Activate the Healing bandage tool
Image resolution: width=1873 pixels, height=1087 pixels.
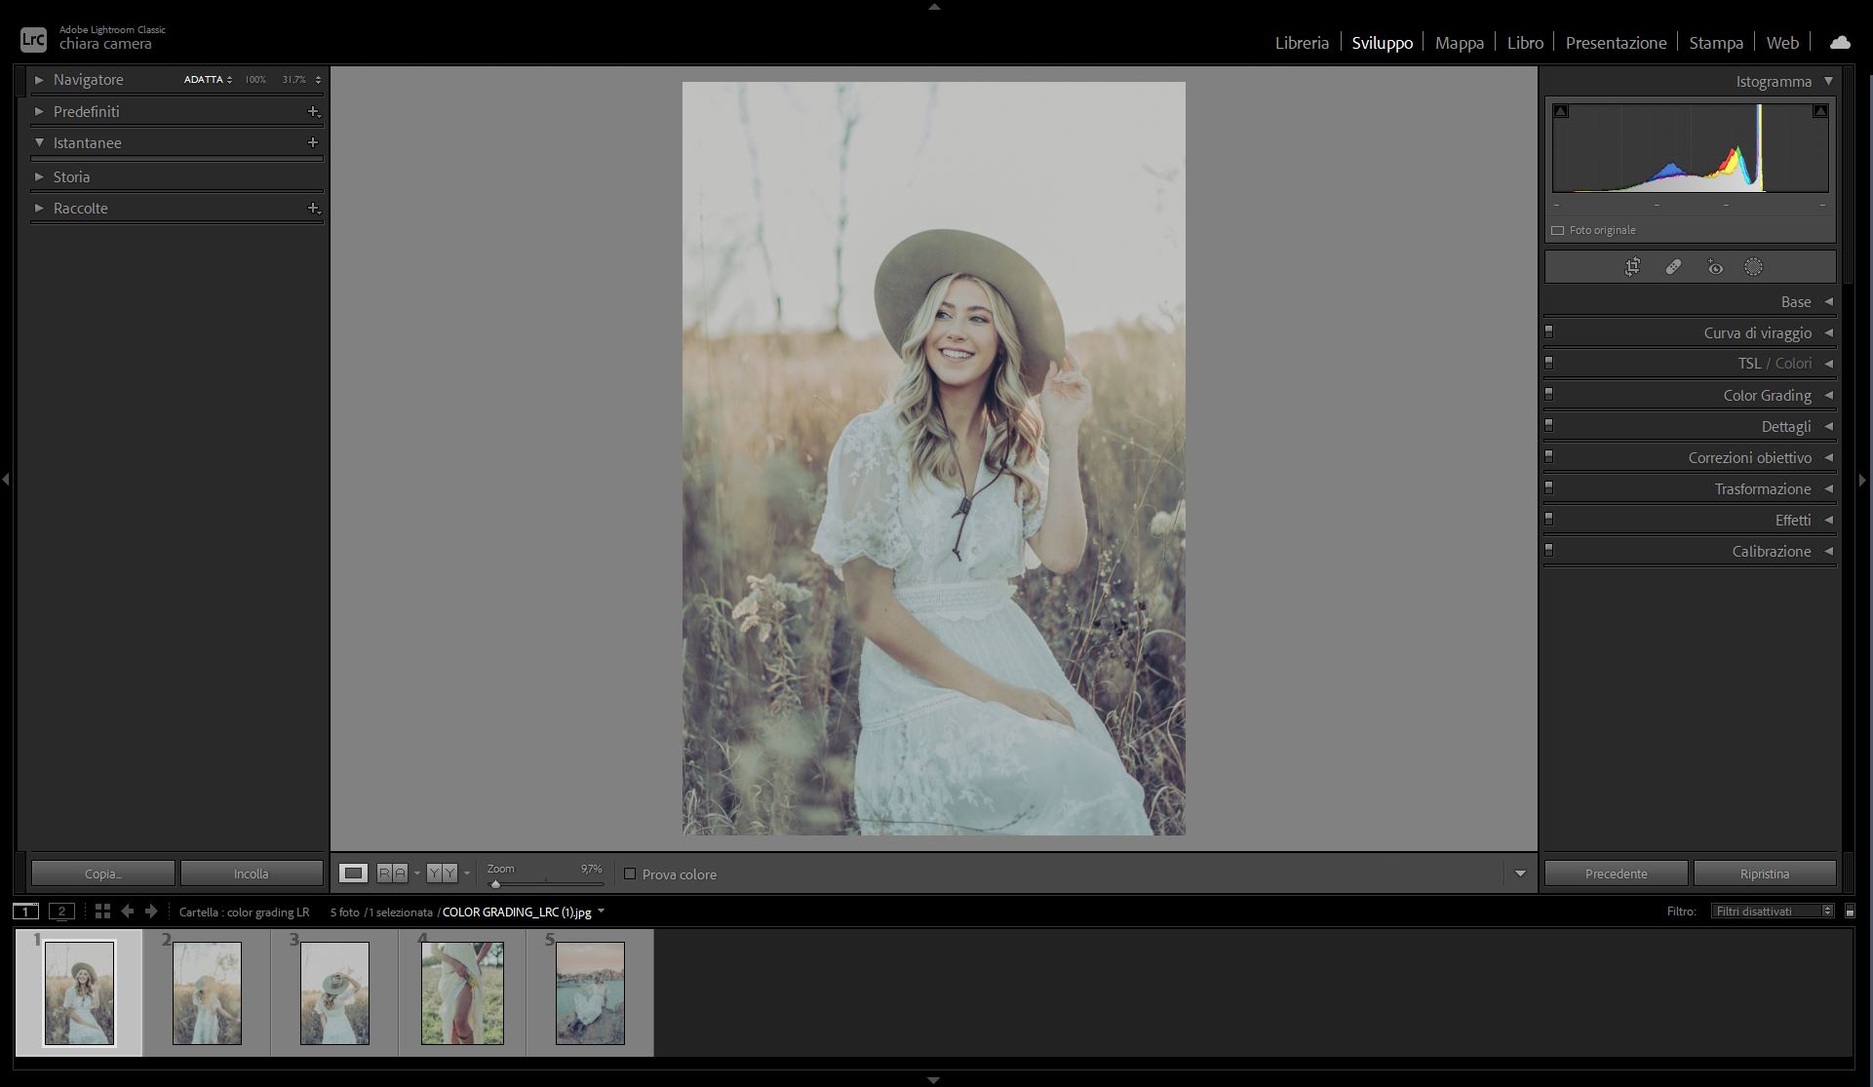pyautogui.click(x=1673, y=267)
